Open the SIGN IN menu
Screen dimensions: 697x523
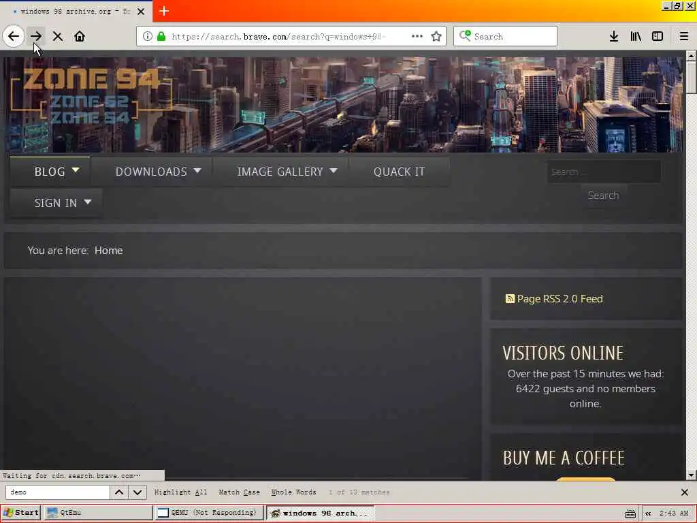click(x=56, y=203)
